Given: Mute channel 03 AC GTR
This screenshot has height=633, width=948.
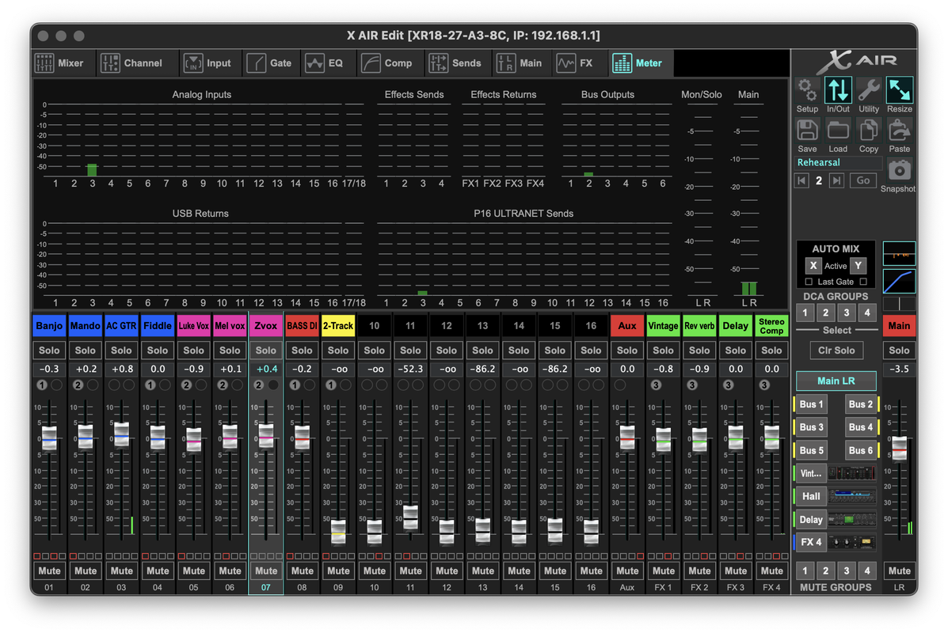Looking at the screenshot, I should coord(121,570).
